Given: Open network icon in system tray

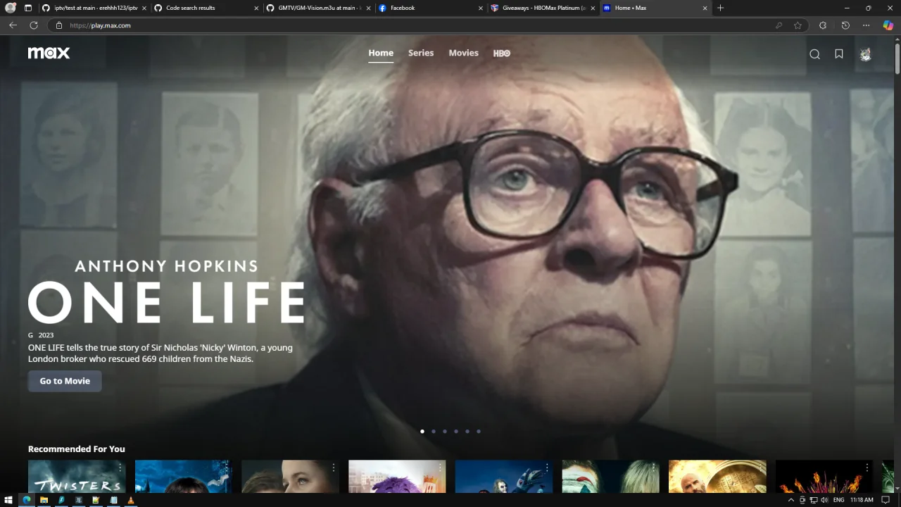Looking at the screenshot, I should click(813, 500).
